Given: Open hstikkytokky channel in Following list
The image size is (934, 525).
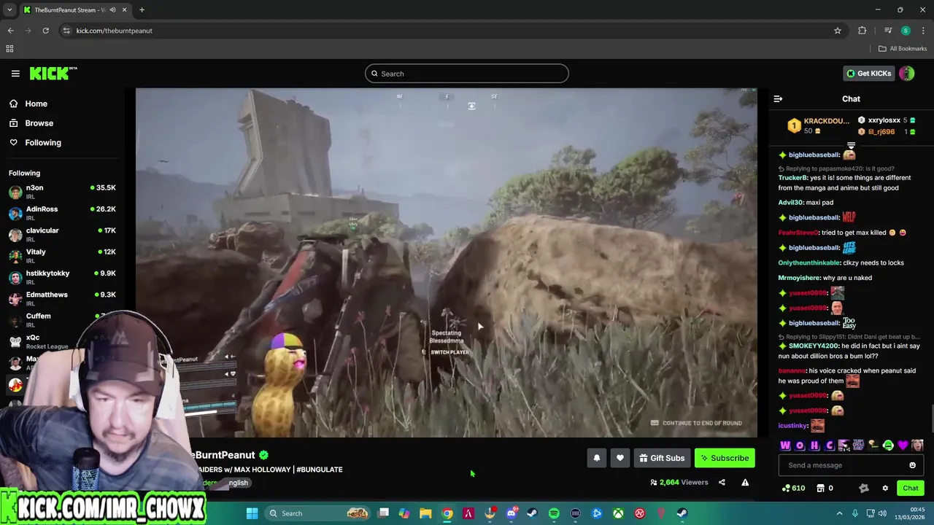Looking at the screenshot, I should coord(63,278).
